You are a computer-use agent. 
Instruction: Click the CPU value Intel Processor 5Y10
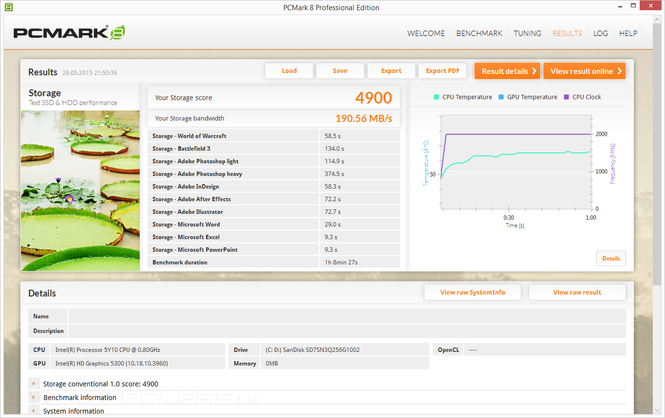(x=108, y=350)
